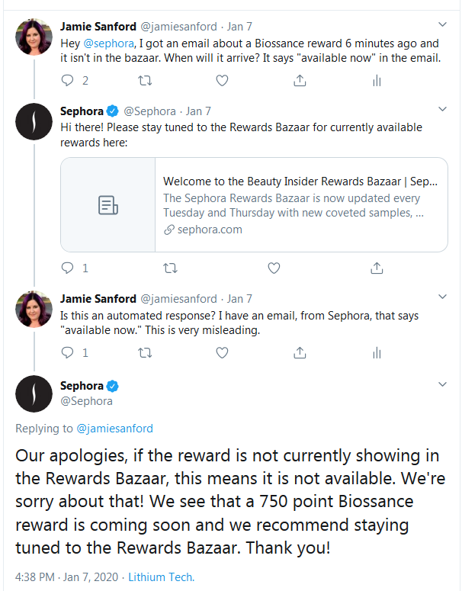
Task: Open the @sephora mention link
Action: [108, 43]
